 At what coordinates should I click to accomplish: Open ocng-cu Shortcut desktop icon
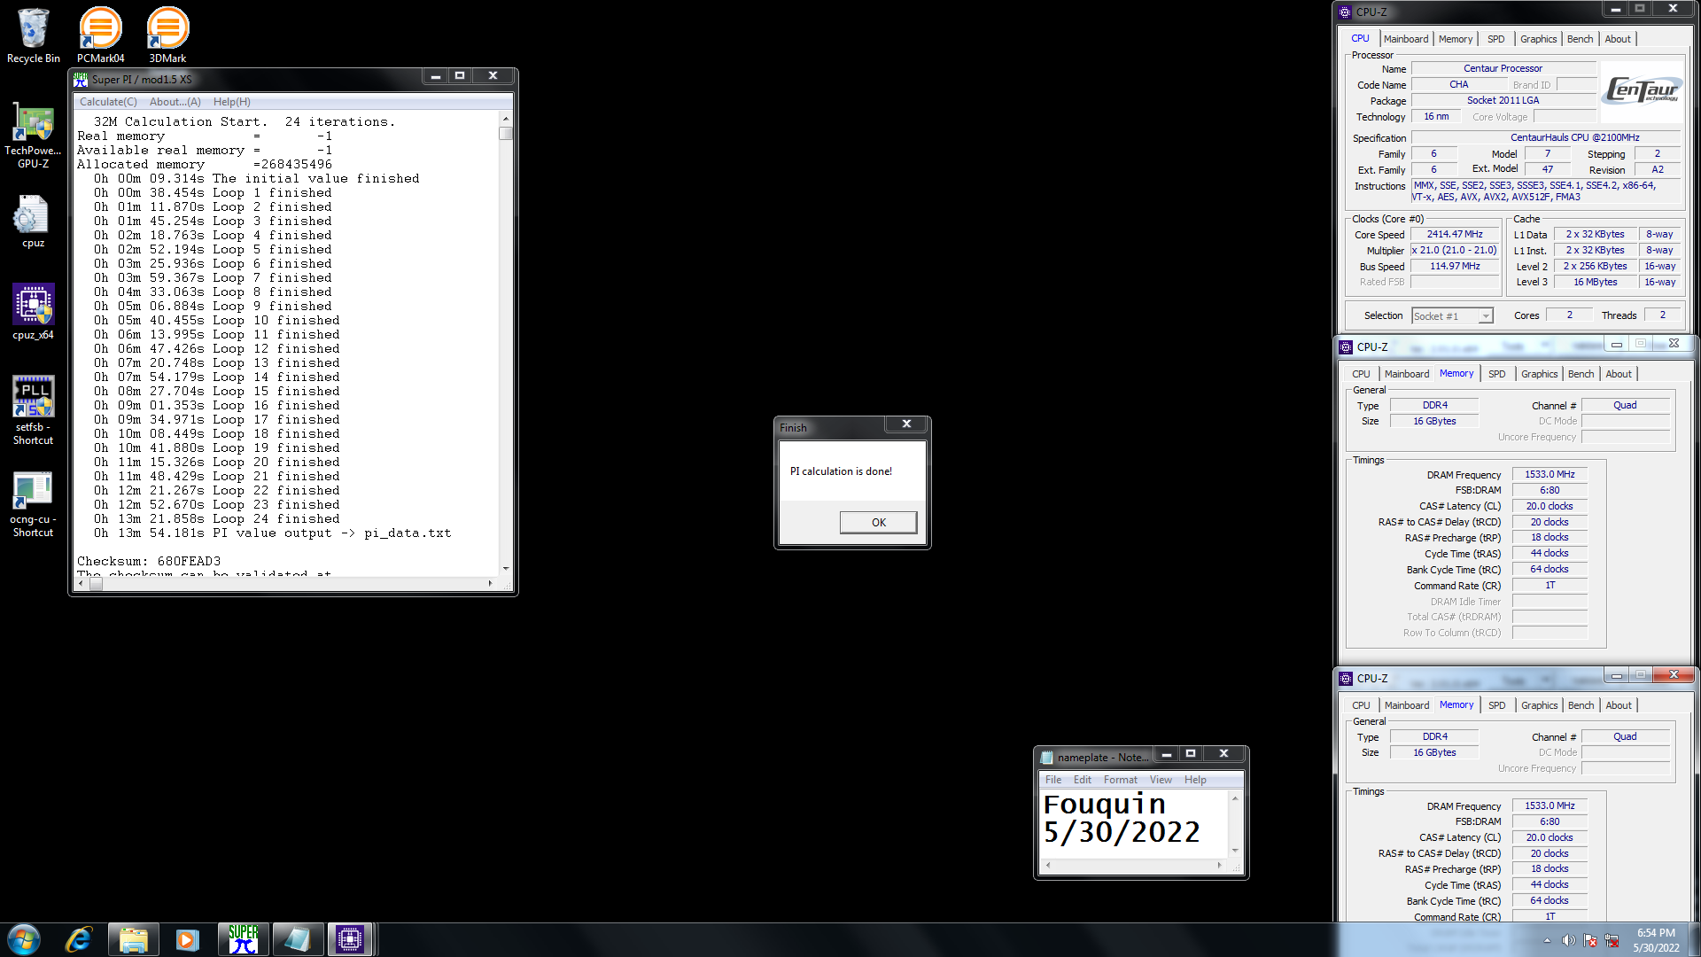[x=34, y=503]
